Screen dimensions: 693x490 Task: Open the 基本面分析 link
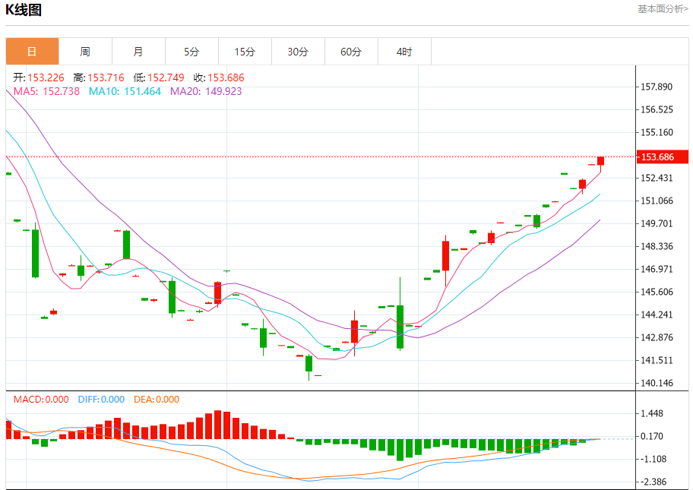pos(662,9)
